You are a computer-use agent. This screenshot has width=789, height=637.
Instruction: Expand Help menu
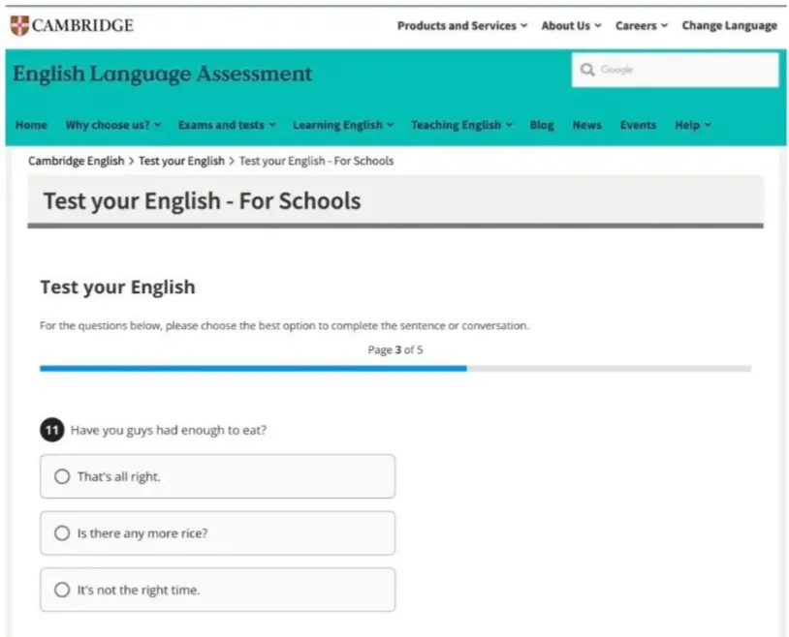click(692, 125)
